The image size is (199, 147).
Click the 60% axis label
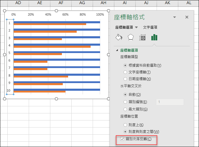click(65, 14)
